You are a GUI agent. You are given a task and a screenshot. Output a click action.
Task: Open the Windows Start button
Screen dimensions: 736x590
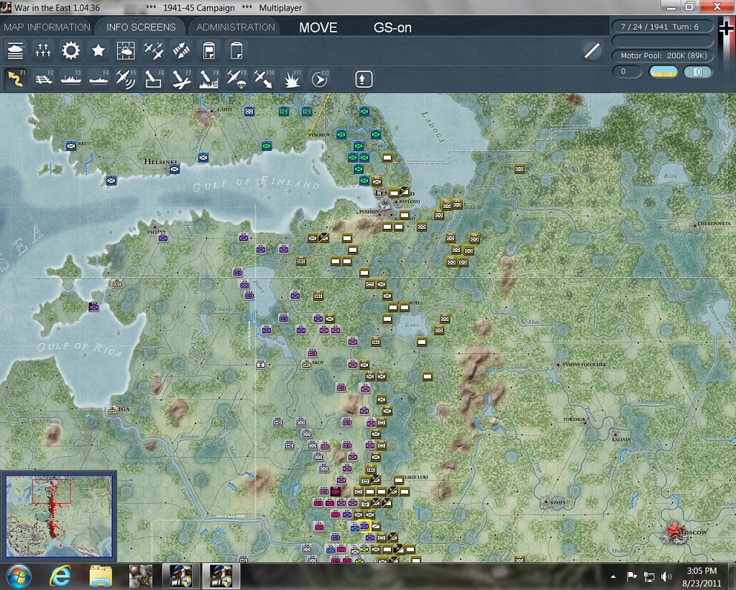click(18, 576)
